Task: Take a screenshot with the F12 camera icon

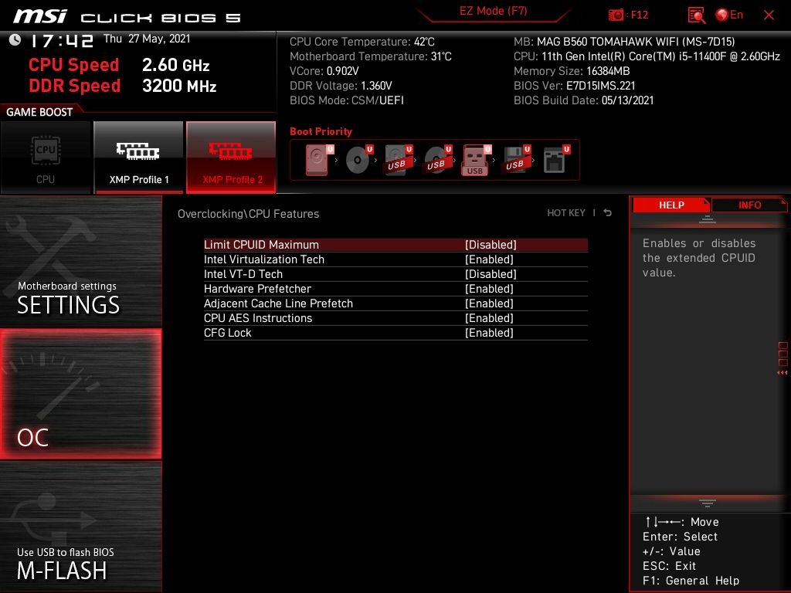Action: coord(616,15)
